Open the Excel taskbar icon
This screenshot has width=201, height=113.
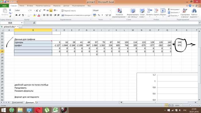point(55,110)
